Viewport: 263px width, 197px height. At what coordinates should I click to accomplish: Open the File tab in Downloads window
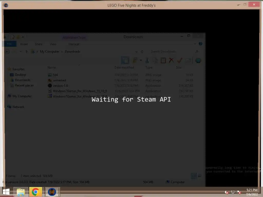(x=10, y=44)
